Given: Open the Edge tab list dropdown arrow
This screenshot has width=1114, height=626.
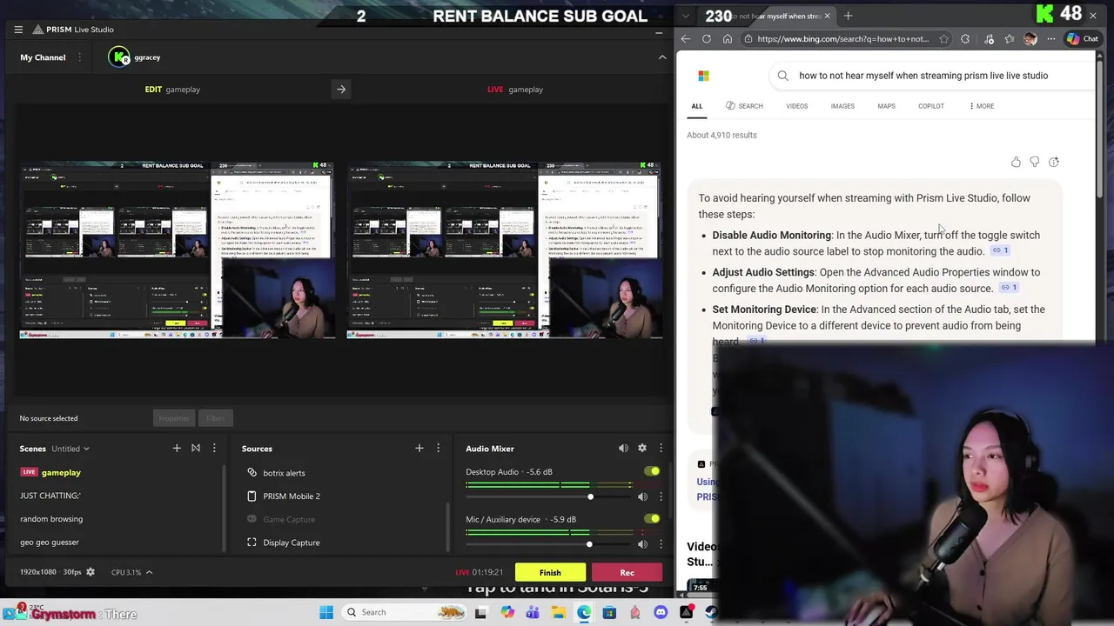Looking at the screenshot, I should pos(686,16).
